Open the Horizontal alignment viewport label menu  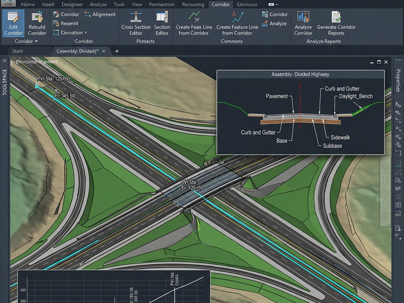pos(35,61)
